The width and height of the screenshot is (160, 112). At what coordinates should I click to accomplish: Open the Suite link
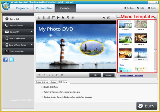pyautogui.click(x=152, y=8)
